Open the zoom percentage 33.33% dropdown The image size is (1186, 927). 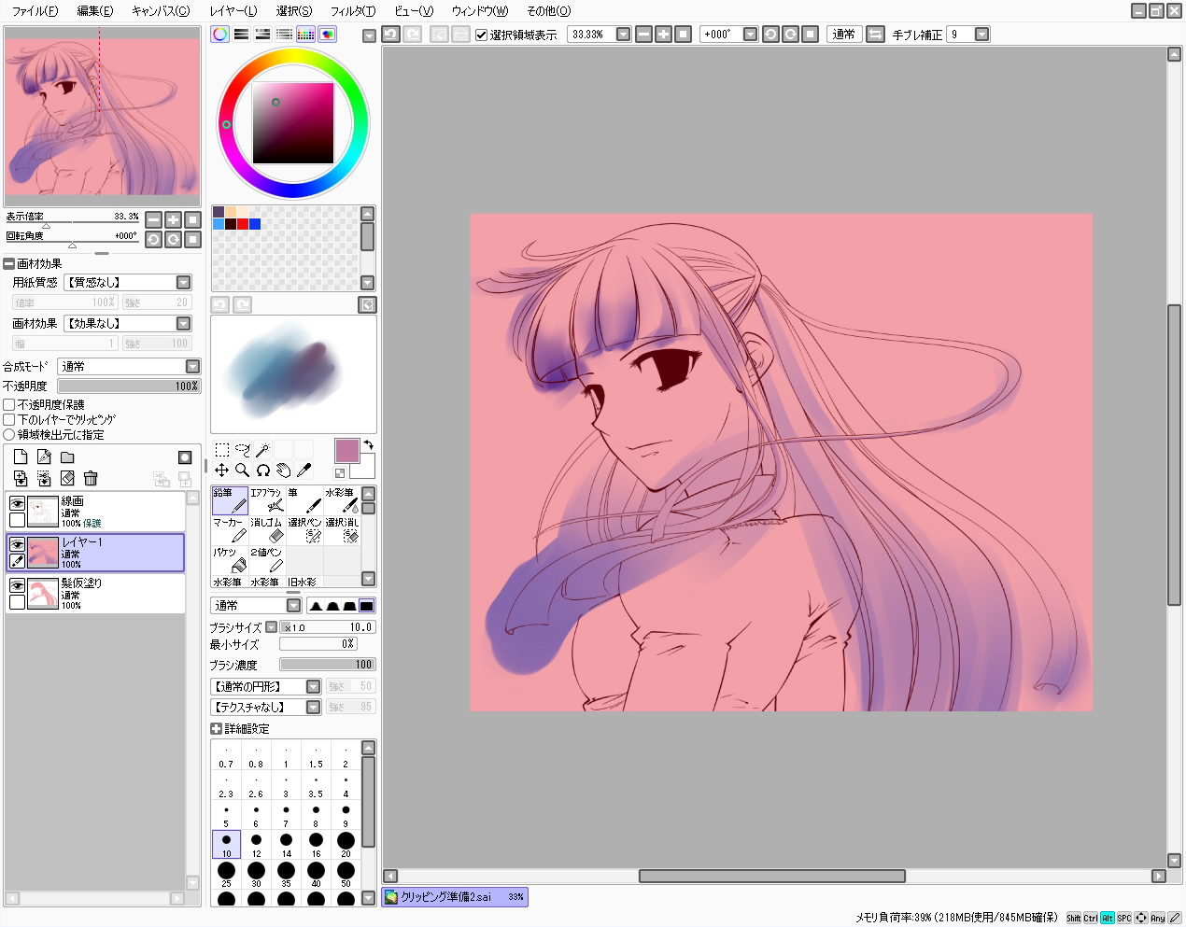624,35
